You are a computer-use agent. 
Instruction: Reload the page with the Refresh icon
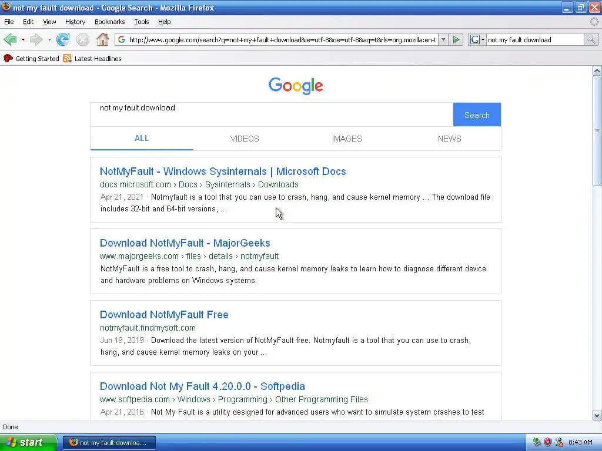click(x=63, y=39)
